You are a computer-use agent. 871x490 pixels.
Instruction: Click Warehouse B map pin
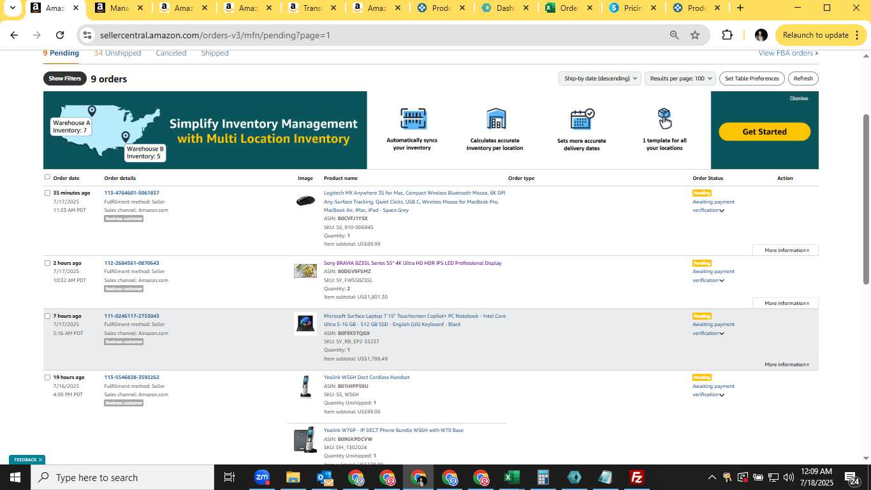(x=126, y=137)
